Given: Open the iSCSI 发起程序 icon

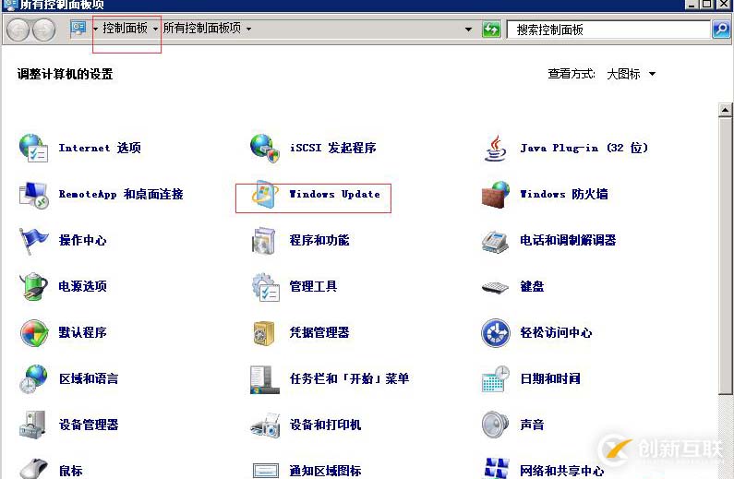Looking at the screenshot, I should (264, 148).
